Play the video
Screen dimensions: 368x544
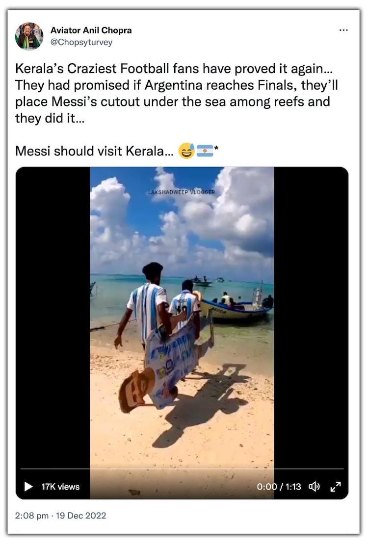[x=28, y=486]
